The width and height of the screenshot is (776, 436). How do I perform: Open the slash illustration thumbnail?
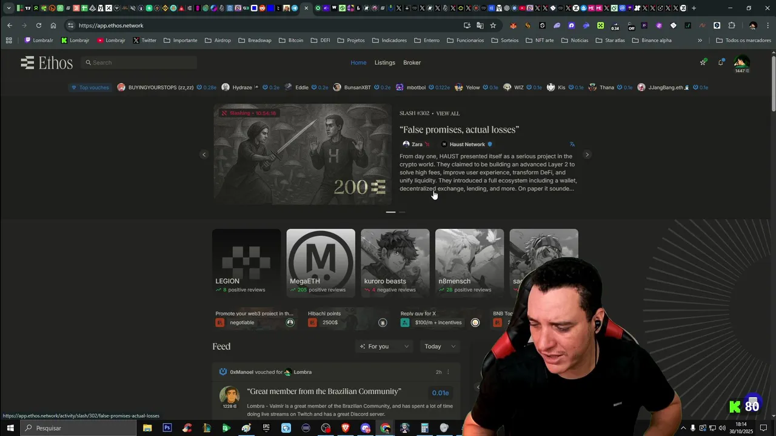pyautogui.click(x=303, y=154)
